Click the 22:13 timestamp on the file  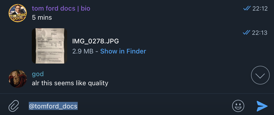pyautogui.click(x=260, y=33)
